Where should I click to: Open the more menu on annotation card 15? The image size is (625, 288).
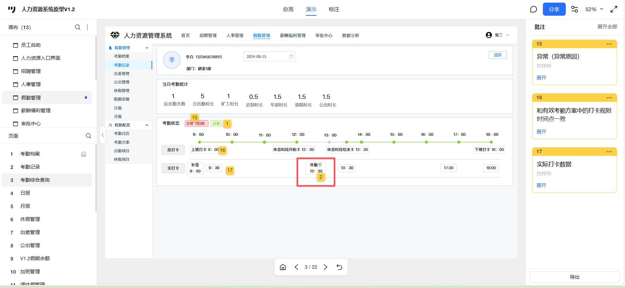tap(609, 44)
